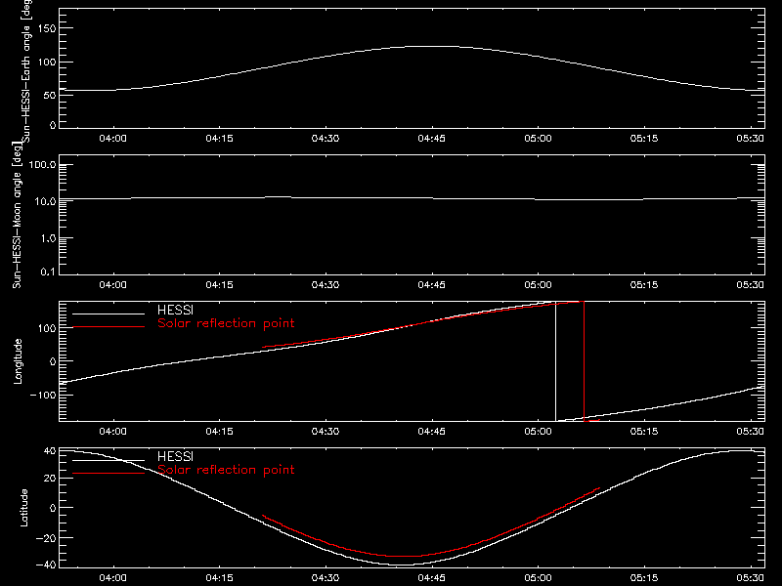Click the 04:30 time label under Latitude plot
Viewport: 782px width, 586px height.
326,577
